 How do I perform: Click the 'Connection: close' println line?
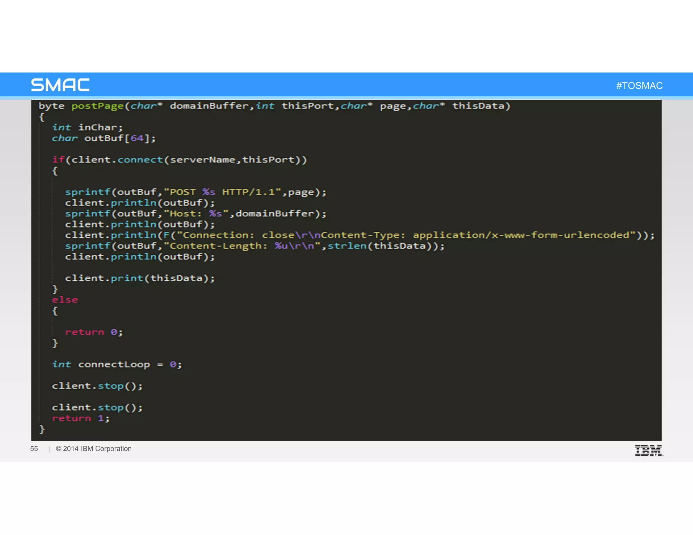[x=360, y=235]
